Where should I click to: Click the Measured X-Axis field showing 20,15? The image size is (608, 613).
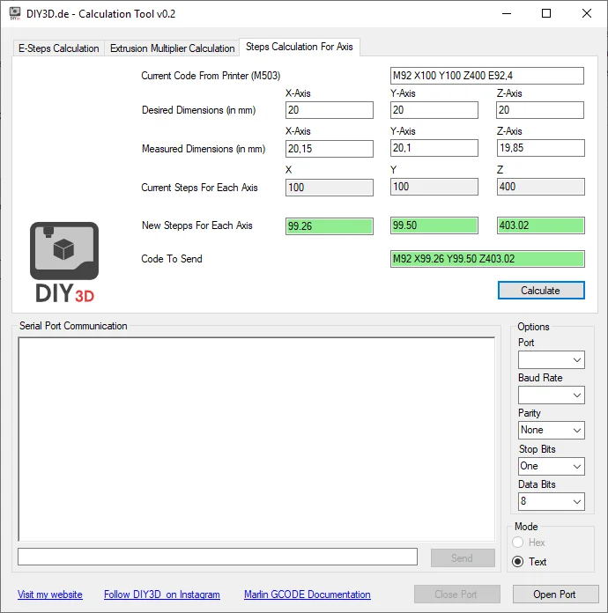tap(330, 149)
